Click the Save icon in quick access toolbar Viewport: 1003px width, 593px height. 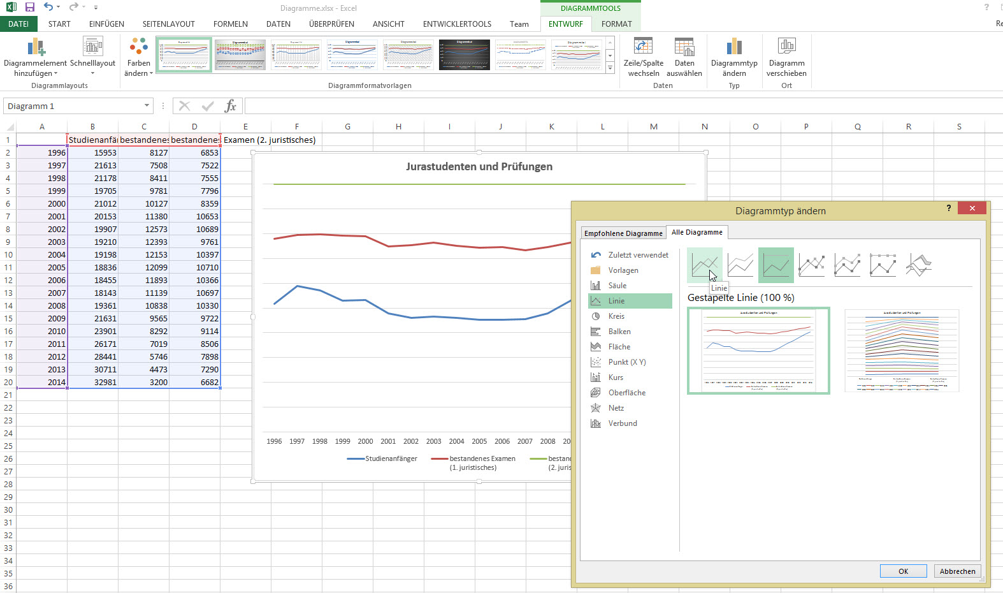click(30, 8)
